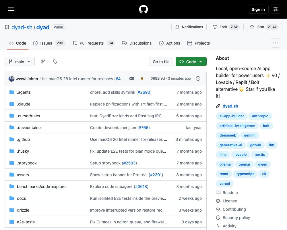The height and width of the screenshot is (230, 287).
Task: Open pull request #2690 link
Action: click(x=144, y=92)
